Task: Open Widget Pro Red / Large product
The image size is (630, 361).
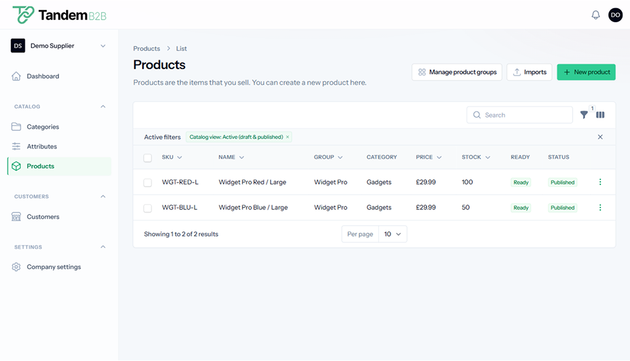Action: 252,182
